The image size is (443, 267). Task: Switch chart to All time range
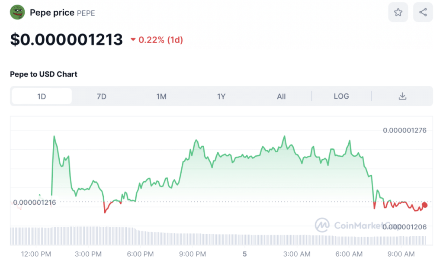click(281, 96)
